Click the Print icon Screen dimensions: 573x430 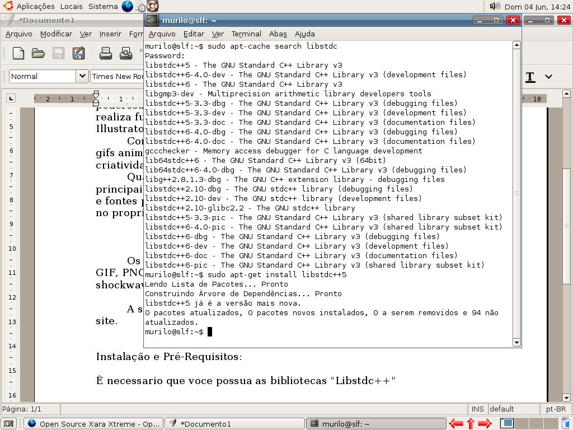click(x=106, y=53)
